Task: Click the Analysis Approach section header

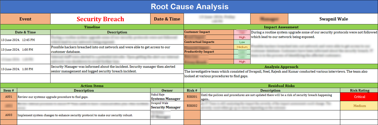Action: (281, 67)
